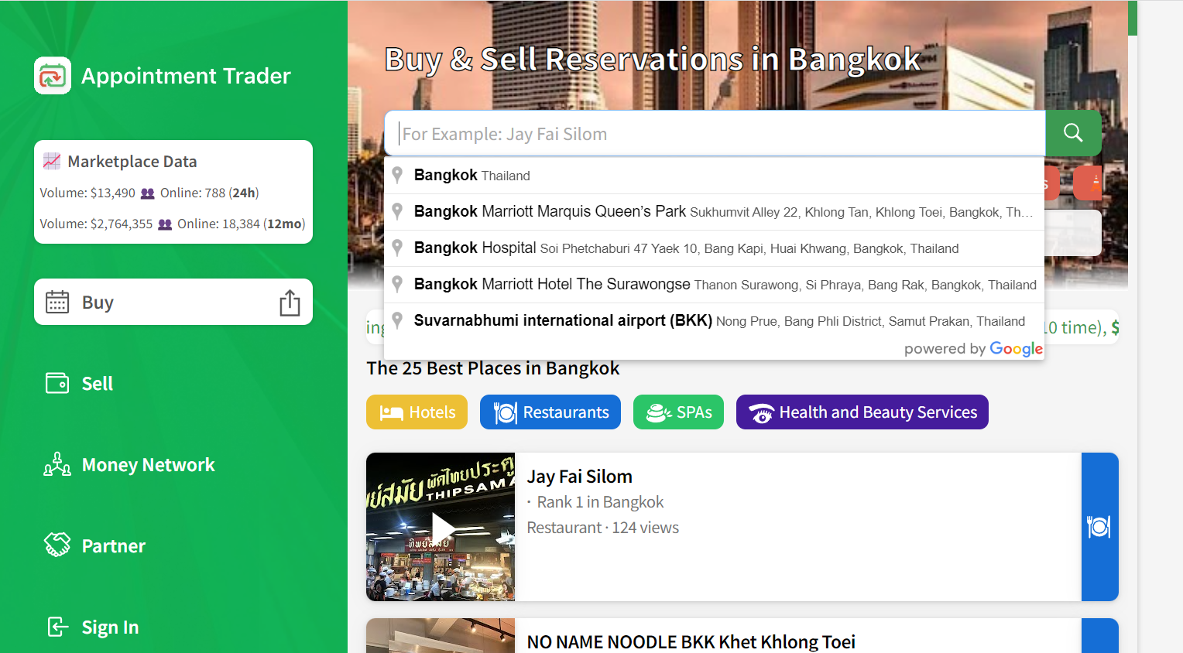Click the Sign In arrow icon
This screenshot has width=1183, height=653.
(57, 627)
